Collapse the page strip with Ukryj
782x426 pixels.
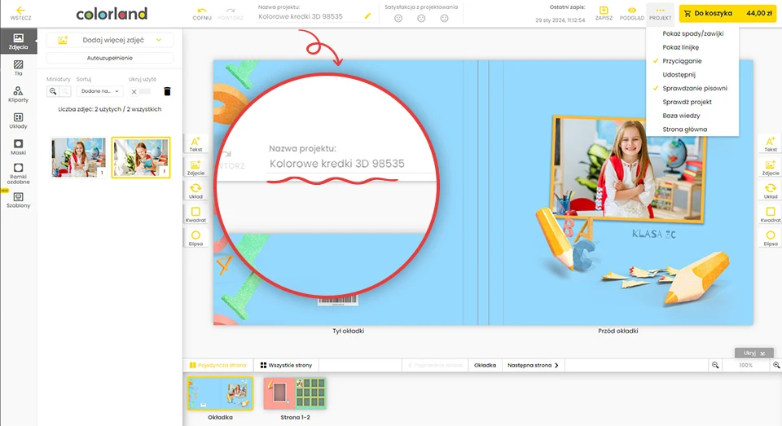click(x=754, y=353)
